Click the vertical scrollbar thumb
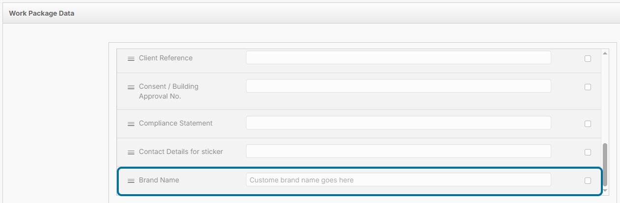This screenshot has width=620, height=203. (x=605, y=164)
